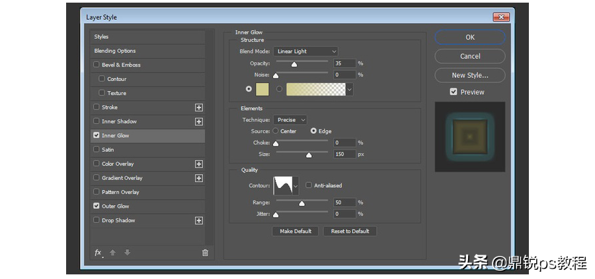
Task: Click the Reset to Default button
Action: tap(350, 231)
